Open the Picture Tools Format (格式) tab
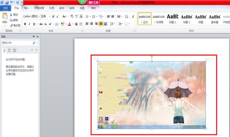Screen dimensions: 230x137 click(x=94, y=8)
